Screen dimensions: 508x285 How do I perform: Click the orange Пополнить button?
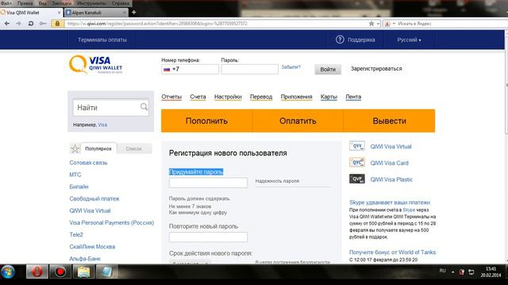[206, 121]
